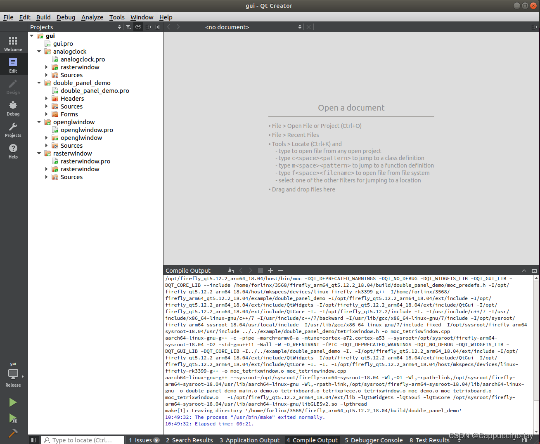Select analogclock.pro in project tree
The image size is (540, 444).
83,59
